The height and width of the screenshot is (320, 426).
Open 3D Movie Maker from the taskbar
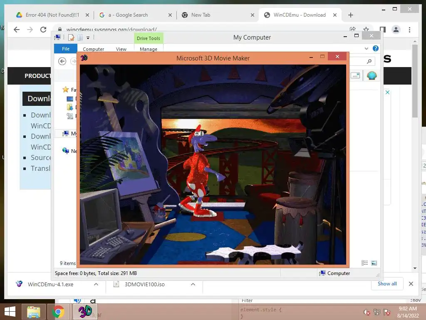[85, 312]
